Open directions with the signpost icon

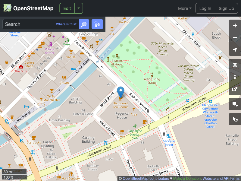pos(97,24)
